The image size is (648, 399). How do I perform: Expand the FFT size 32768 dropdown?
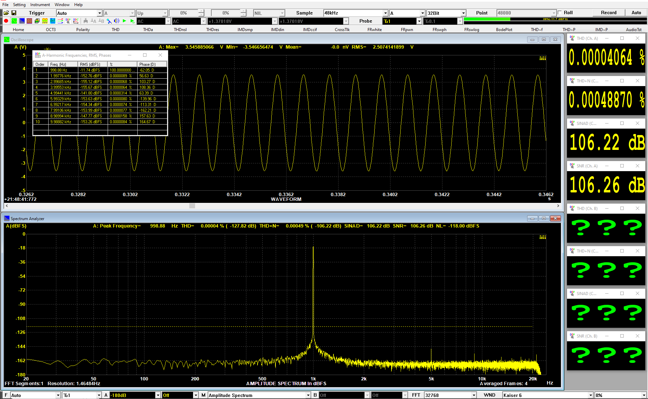[x=474, y=395]
